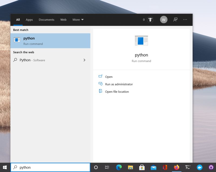The height and width of the screenshot is (172, 216).
Task: Click the python Run command best match
Action: click(50, 40)
